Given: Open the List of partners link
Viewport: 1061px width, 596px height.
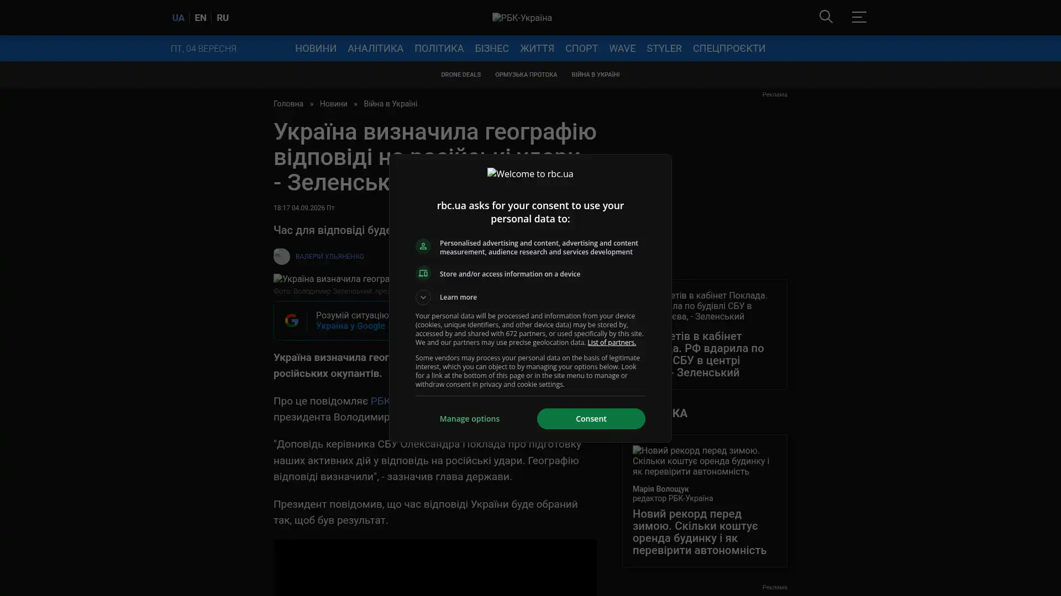Looking at the screenshot, I should tap(612, 343).
